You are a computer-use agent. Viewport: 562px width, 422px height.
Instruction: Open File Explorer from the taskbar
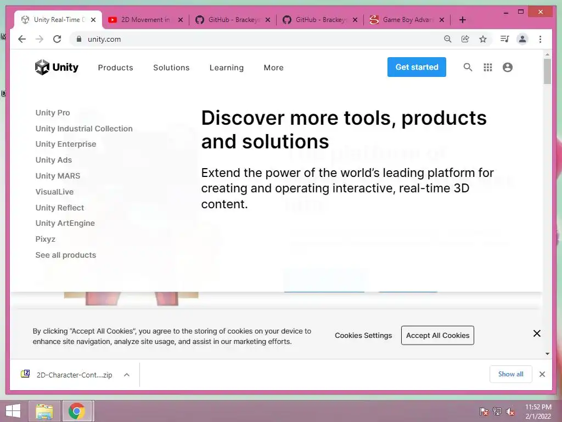[44, 411]
